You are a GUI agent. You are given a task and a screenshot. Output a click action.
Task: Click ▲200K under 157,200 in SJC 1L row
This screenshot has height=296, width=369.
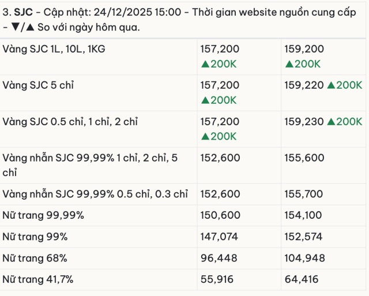click(219, 63)
